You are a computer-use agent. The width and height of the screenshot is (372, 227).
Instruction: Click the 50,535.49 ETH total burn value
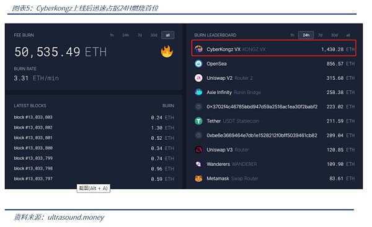[61, 52]
